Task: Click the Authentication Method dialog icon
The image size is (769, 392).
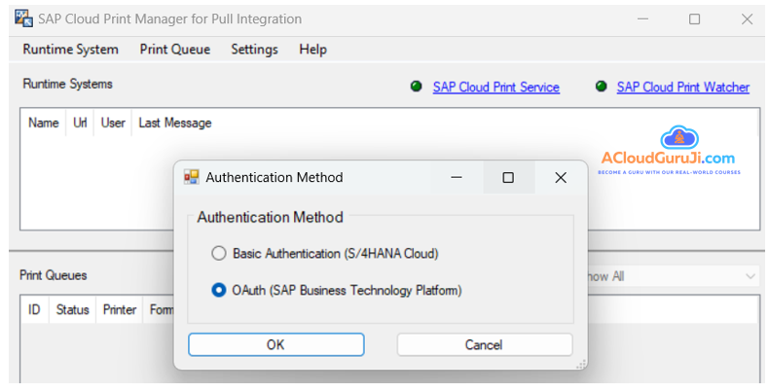Action: click(x=192, y=177)
